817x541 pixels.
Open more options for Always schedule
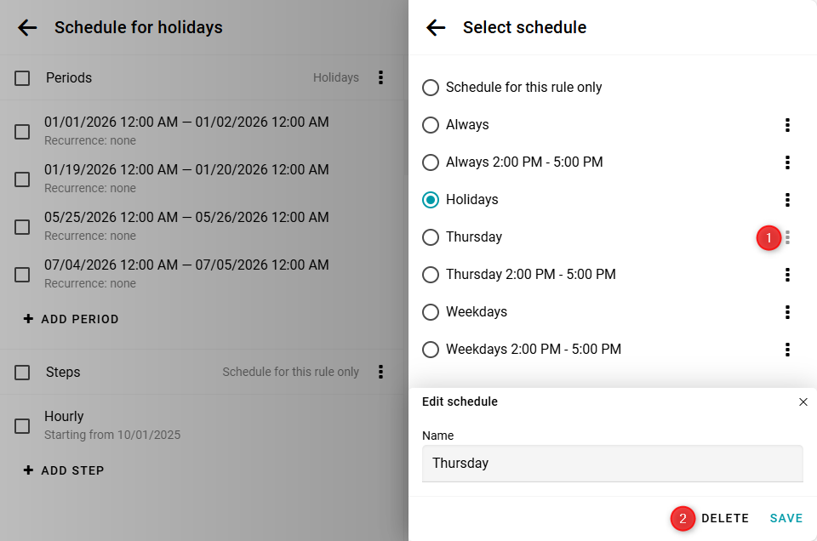tap(787, 125)
